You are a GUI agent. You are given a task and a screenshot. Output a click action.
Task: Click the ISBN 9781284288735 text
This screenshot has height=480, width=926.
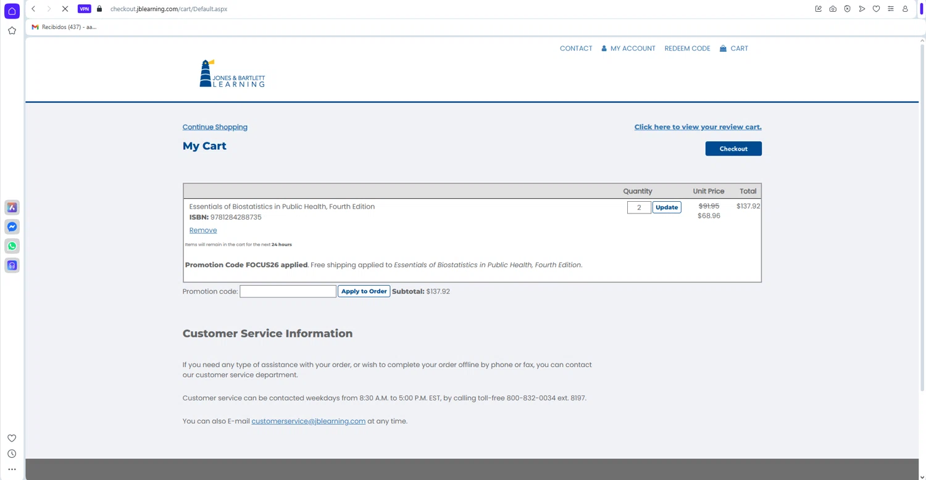225,217
